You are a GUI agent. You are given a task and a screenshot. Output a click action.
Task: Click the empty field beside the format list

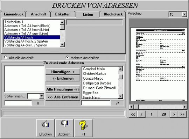[94, 22]
